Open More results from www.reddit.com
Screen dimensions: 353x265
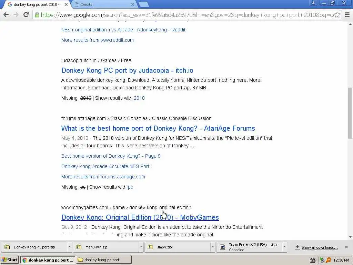point(98,40)
